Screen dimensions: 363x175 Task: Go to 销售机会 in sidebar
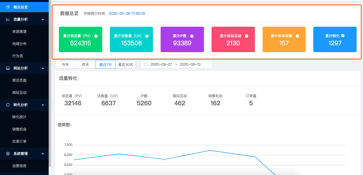(x=19, y=129)
